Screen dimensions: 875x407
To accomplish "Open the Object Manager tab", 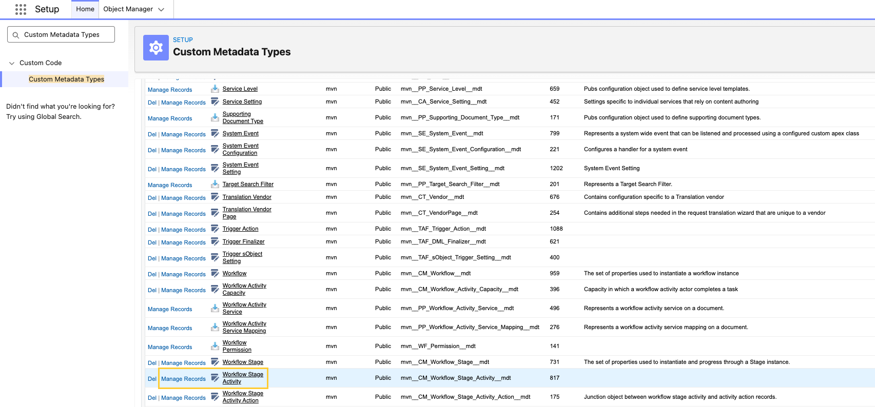I will tap(128, 9).
